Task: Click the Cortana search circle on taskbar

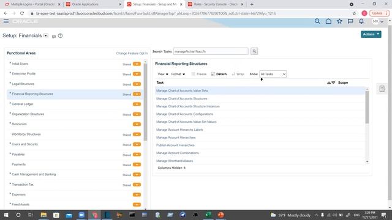Action: coord(18,215)
